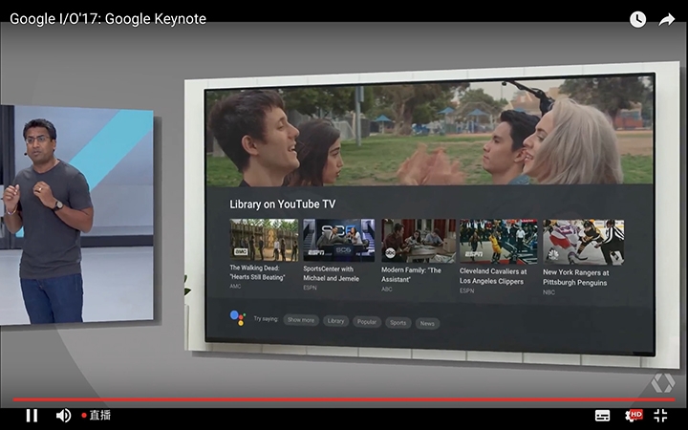Open Cavaliers at Clippers game thumbnail
The width and height of the screenshot is (688, 430).
pos(498,242)
